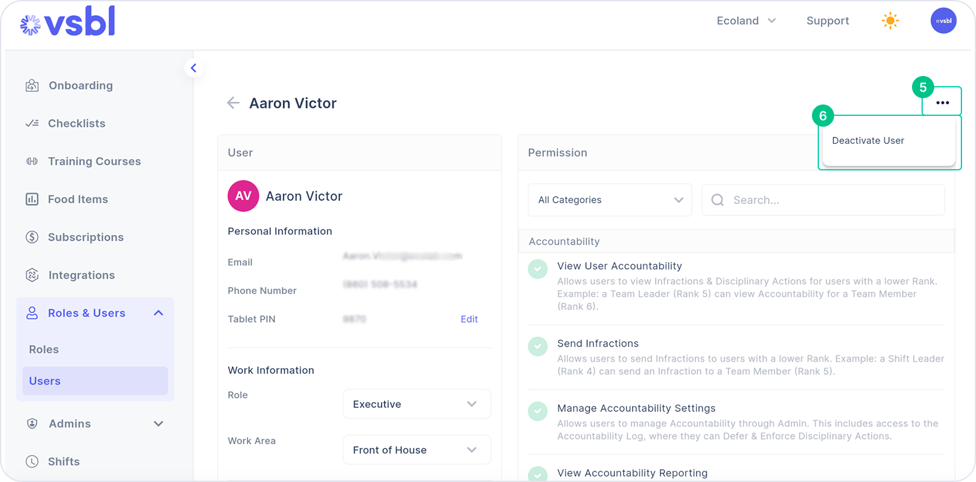976x482 pixels.
Task: Open the Roles submenu item
Action: click(x=44, y=350)
